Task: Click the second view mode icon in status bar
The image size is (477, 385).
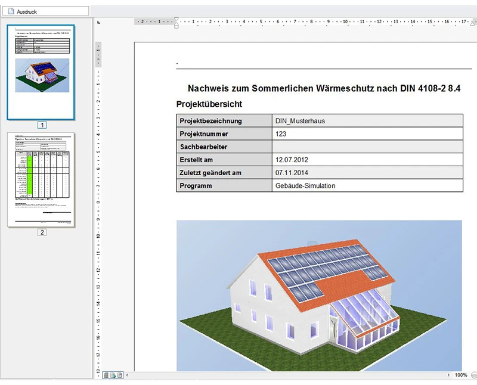Action: (x=113, y=375)
